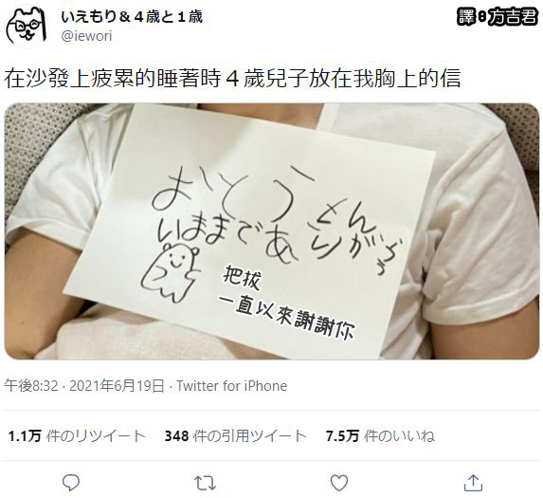Enlarge the attached letter photo
Screen dimensions: 543x498
271,231
